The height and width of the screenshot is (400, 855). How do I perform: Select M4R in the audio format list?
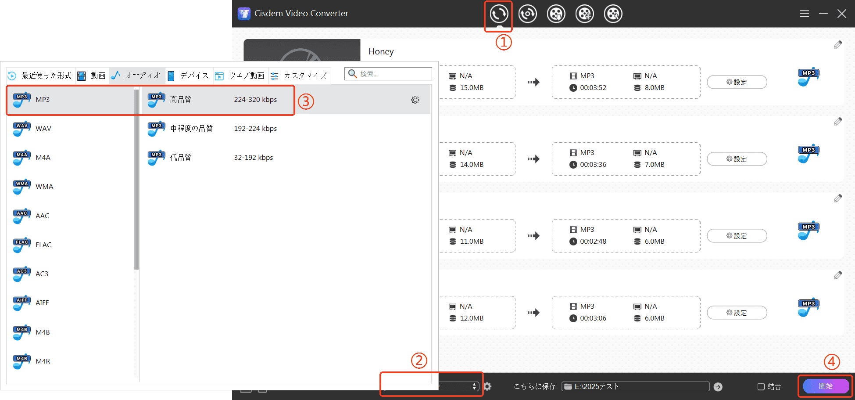[x=71, y=361]
